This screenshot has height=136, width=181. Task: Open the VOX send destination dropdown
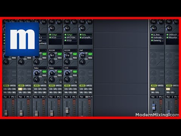click(71, 68)
